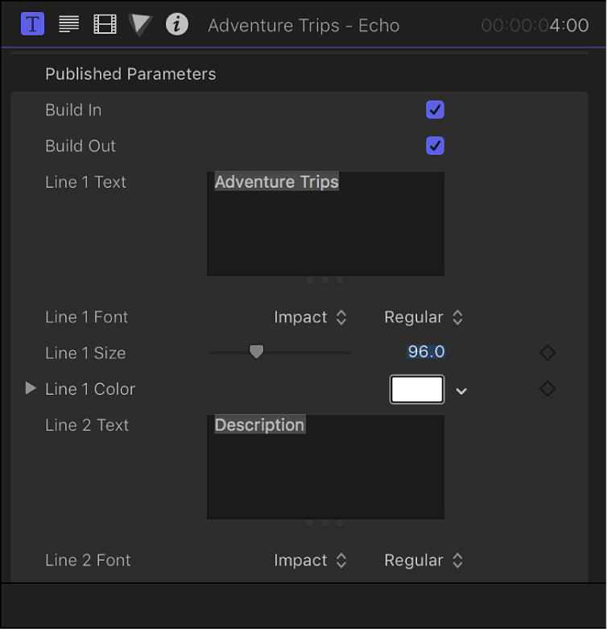608x629 pixels.
Task: Open the Text inspector icon
Action: tap(69, 24)
